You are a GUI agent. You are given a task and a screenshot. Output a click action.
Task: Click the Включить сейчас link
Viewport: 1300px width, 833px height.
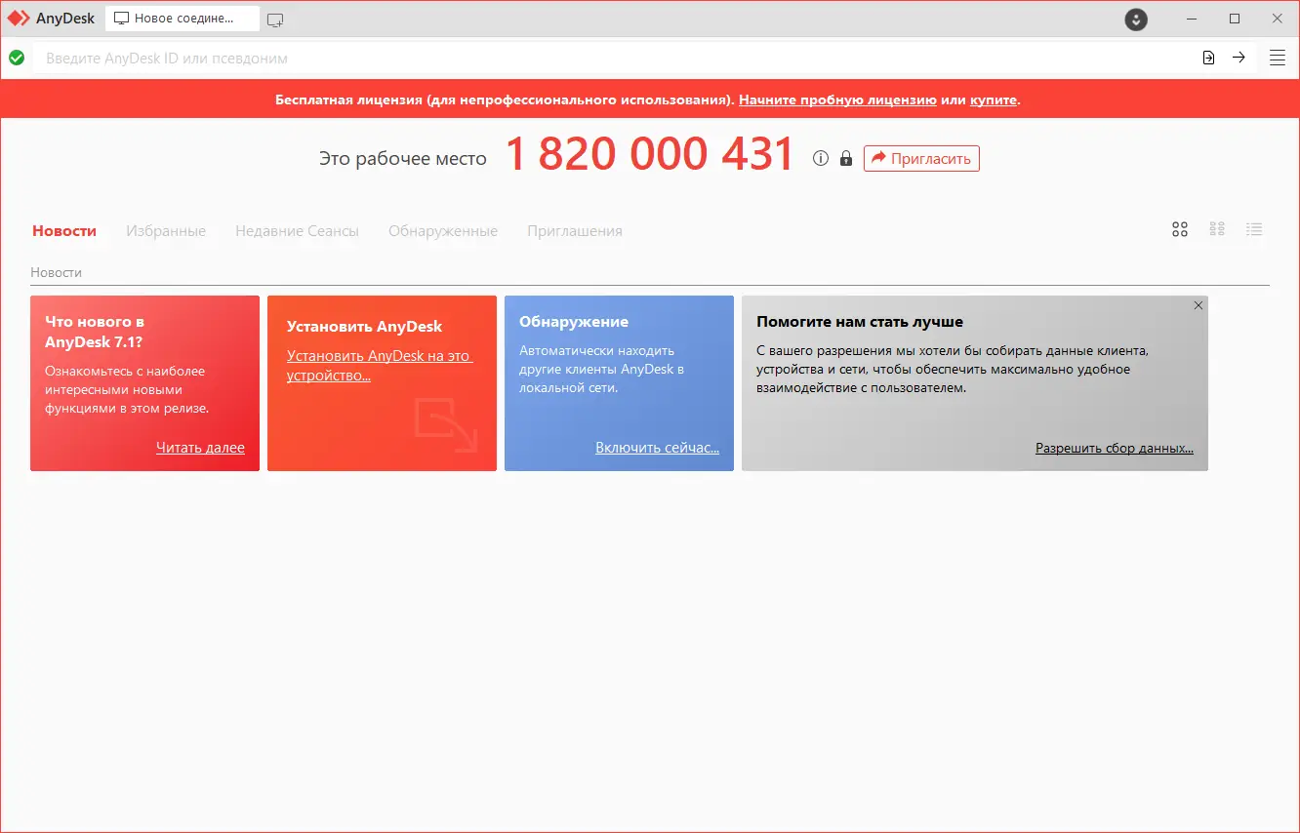coord(657,448)
